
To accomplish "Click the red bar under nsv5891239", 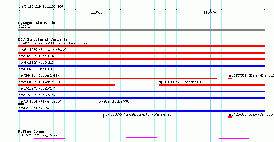I will [66, 85].
